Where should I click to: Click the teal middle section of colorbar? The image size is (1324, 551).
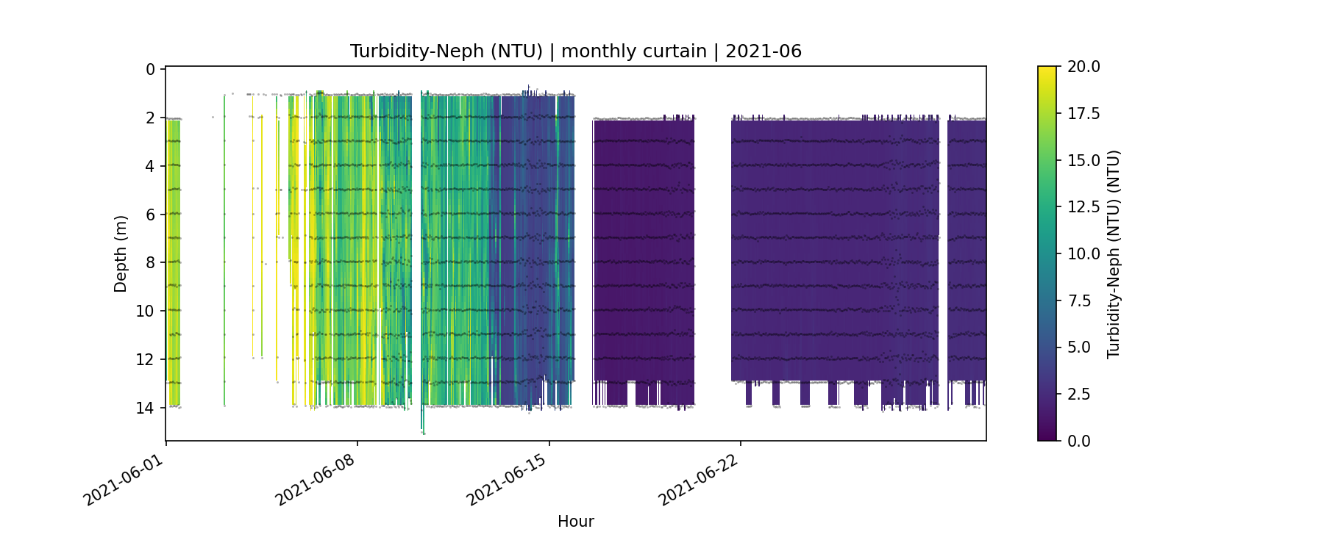click(1047, 253)
